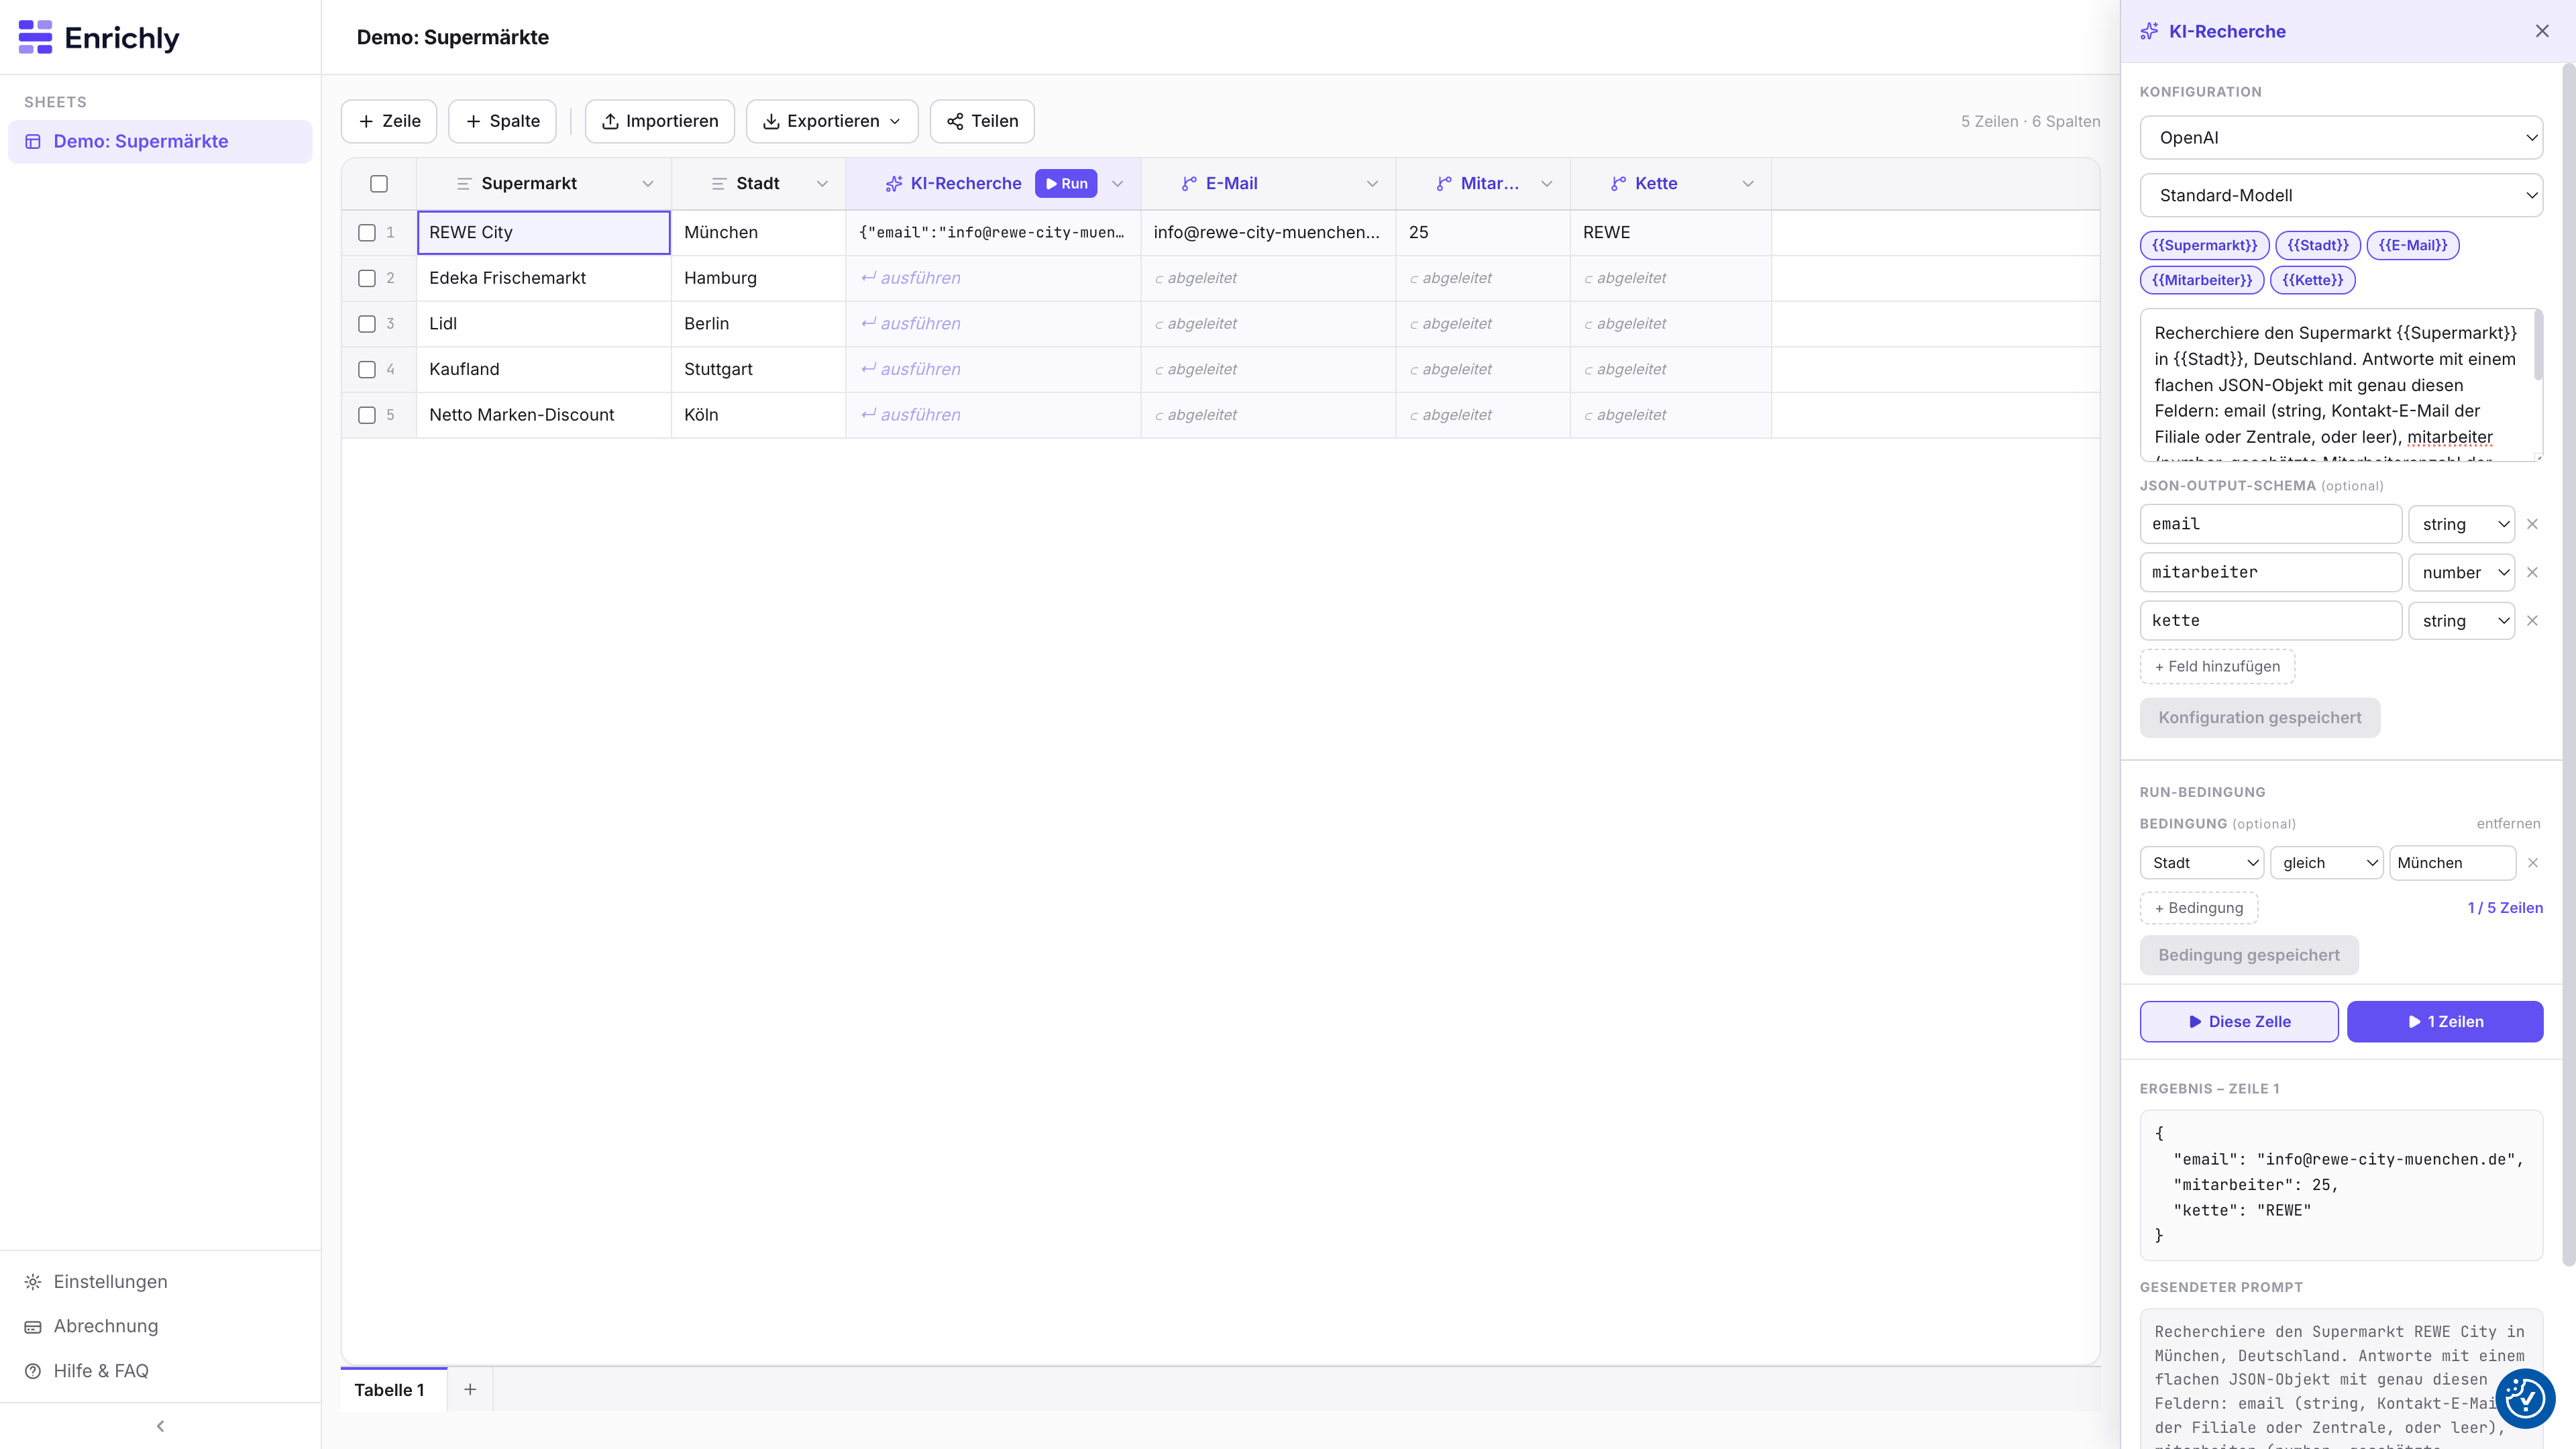Open the Stadt condition column dropdown
Image resolution: width=2576 pixels, height=1449 pixels.
tap(2201, 863)
